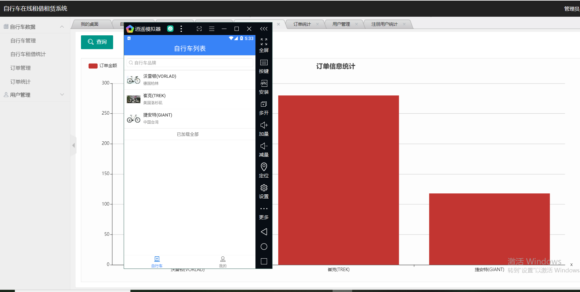Click the 已加载全部 text
The height and width of the screenshot is (292, 580).
coord(188,134)
